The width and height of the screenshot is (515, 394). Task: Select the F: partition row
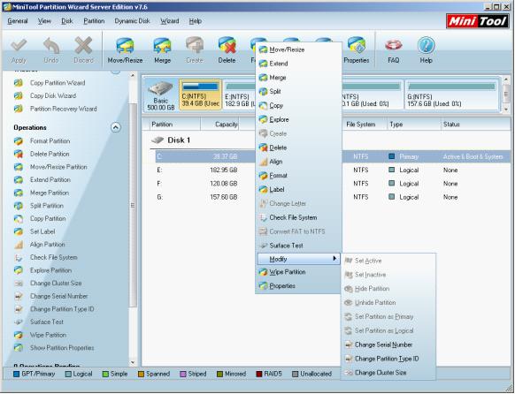click(x=333, y=184)
